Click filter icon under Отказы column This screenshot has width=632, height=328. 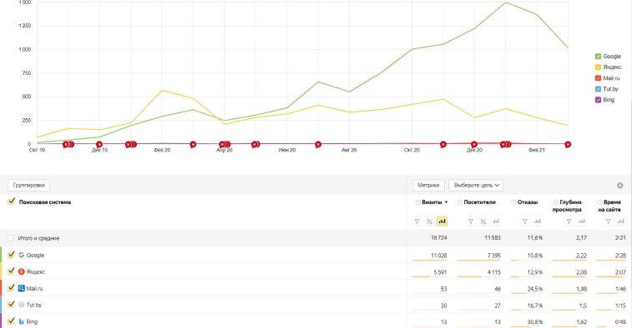tap(525, 221)
